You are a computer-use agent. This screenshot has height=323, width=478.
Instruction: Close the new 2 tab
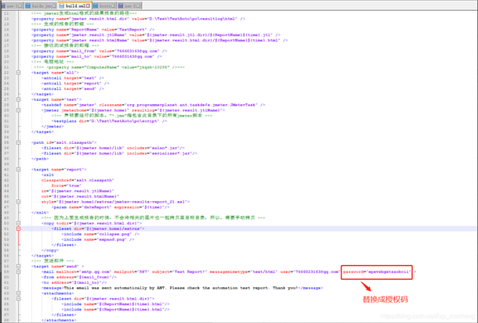139,5
